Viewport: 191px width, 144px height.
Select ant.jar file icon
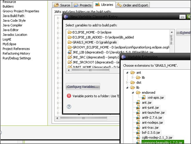coord(138,102)
